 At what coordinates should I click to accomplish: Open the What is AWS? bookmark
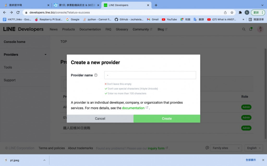tap(222, 19)
